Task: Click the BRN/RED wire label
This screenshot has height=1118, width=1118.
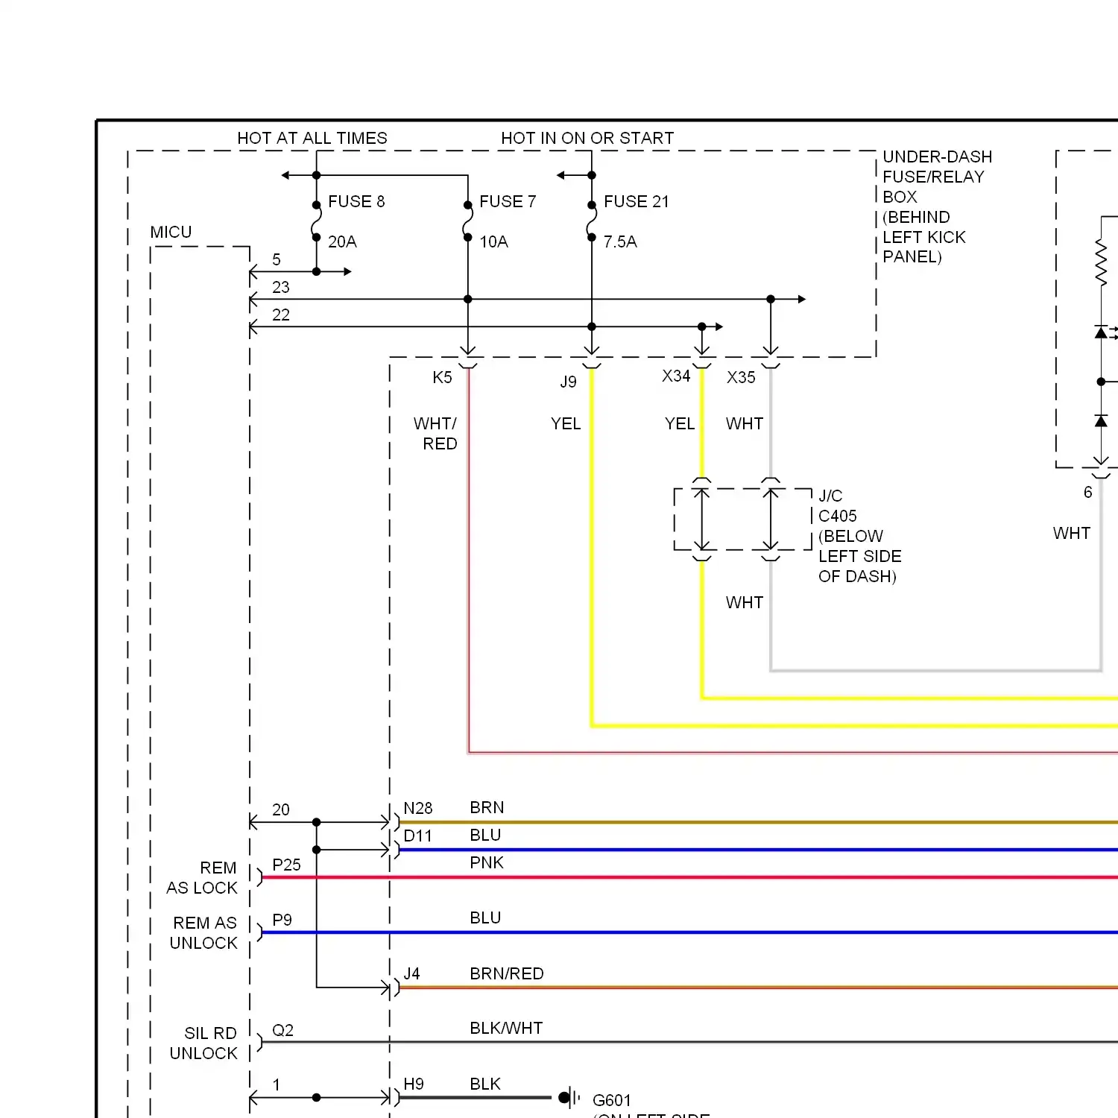Action: tap(506, 973)
